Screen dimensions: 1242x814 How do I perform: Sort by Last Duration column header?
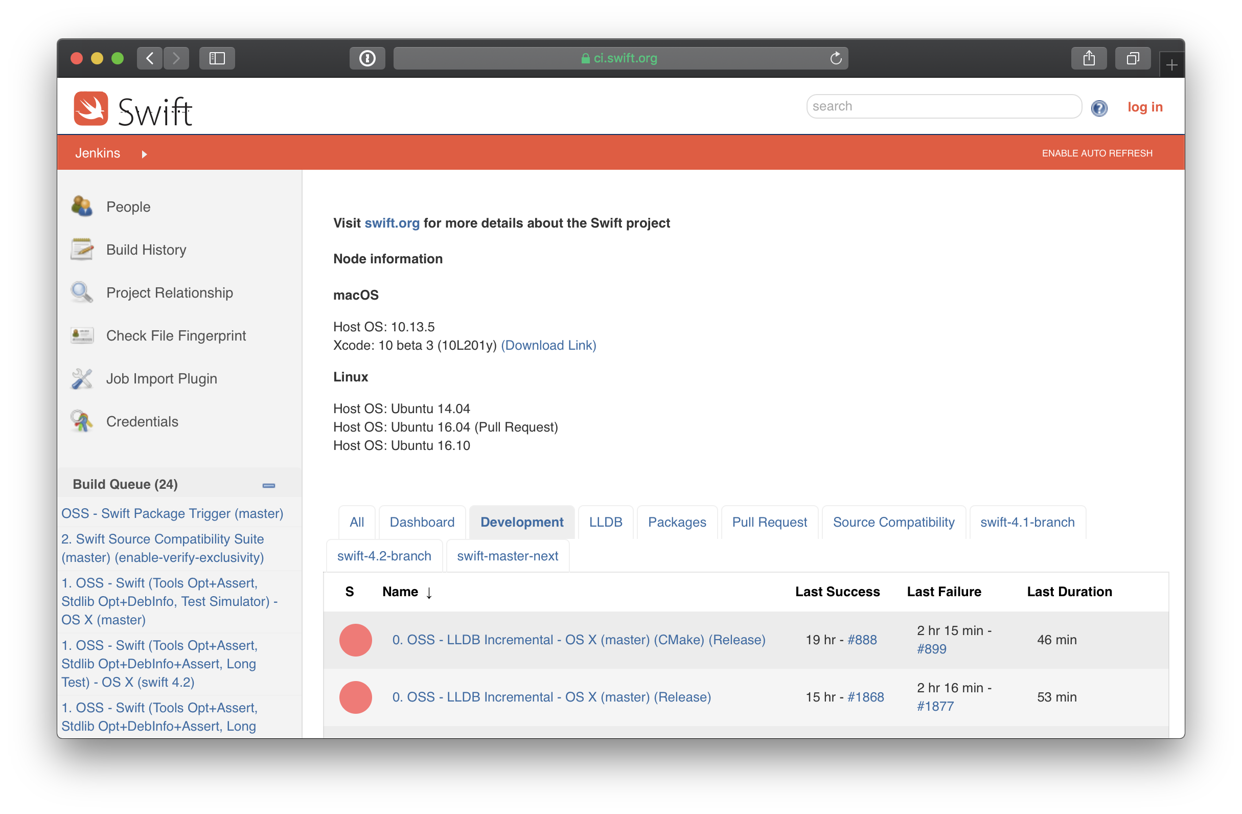point(1069,592)
